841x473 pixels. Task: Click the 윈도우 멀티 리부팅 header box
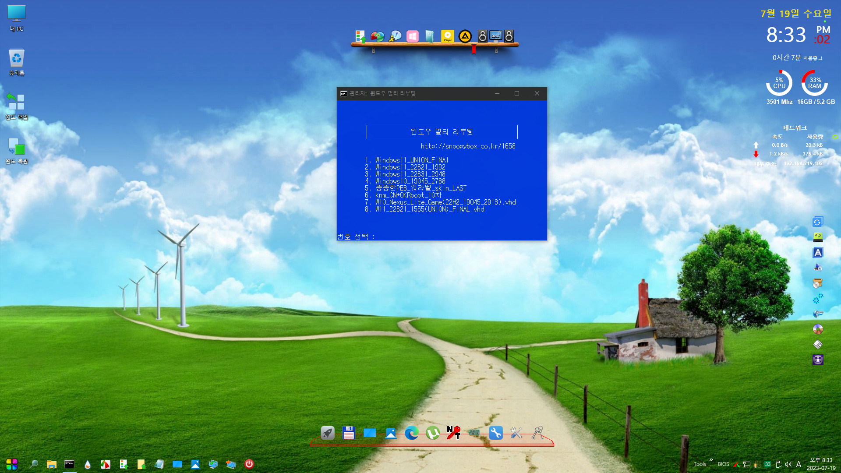point(442,132)
